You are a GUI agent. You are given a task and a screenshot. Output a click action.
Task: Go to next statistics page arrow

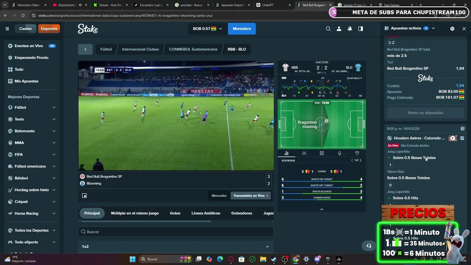pos(361,160)
